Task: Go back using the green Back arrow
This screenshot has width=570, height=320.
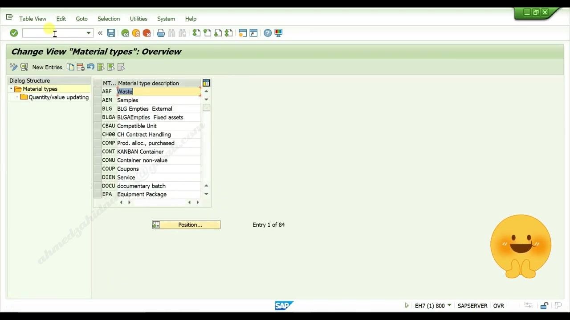Action: [x=125, y=33]
